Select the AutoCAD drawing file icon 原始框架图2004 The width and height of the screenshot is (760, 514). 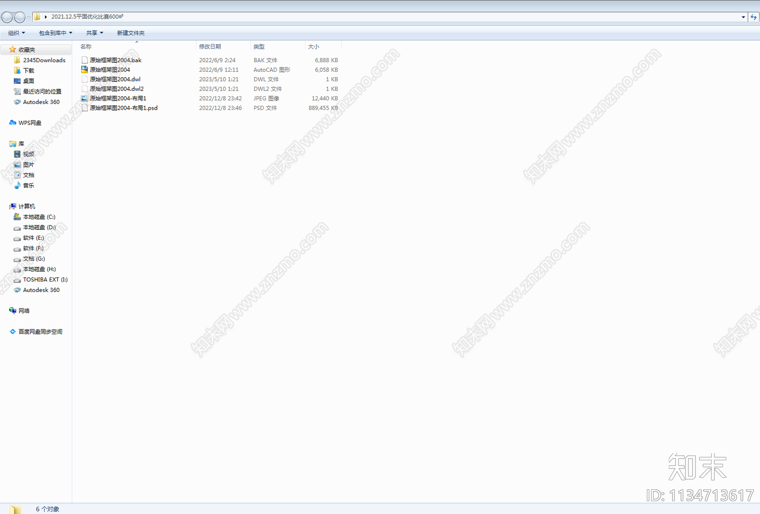(85, 69)
